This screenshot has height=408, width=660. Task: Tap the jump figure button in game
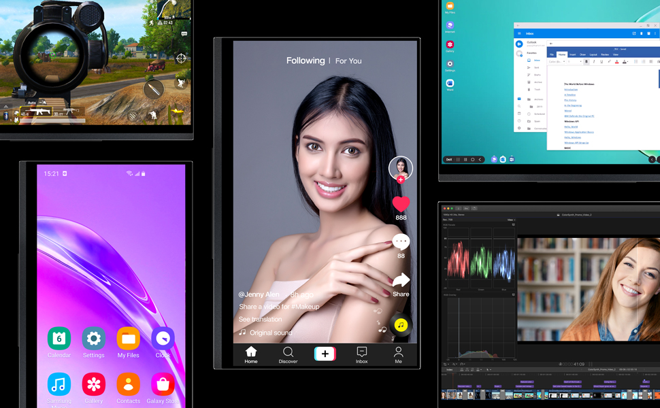[181, 83]
